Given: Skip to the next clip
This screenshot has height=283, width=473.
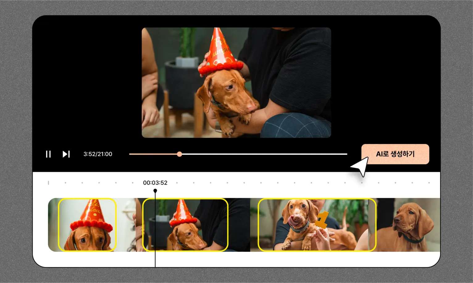Looking at the screenshot, I should 66,154.
